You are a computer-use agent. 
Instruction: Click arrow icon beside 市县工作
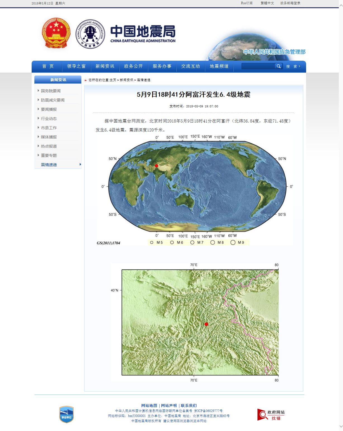point(38,128)
